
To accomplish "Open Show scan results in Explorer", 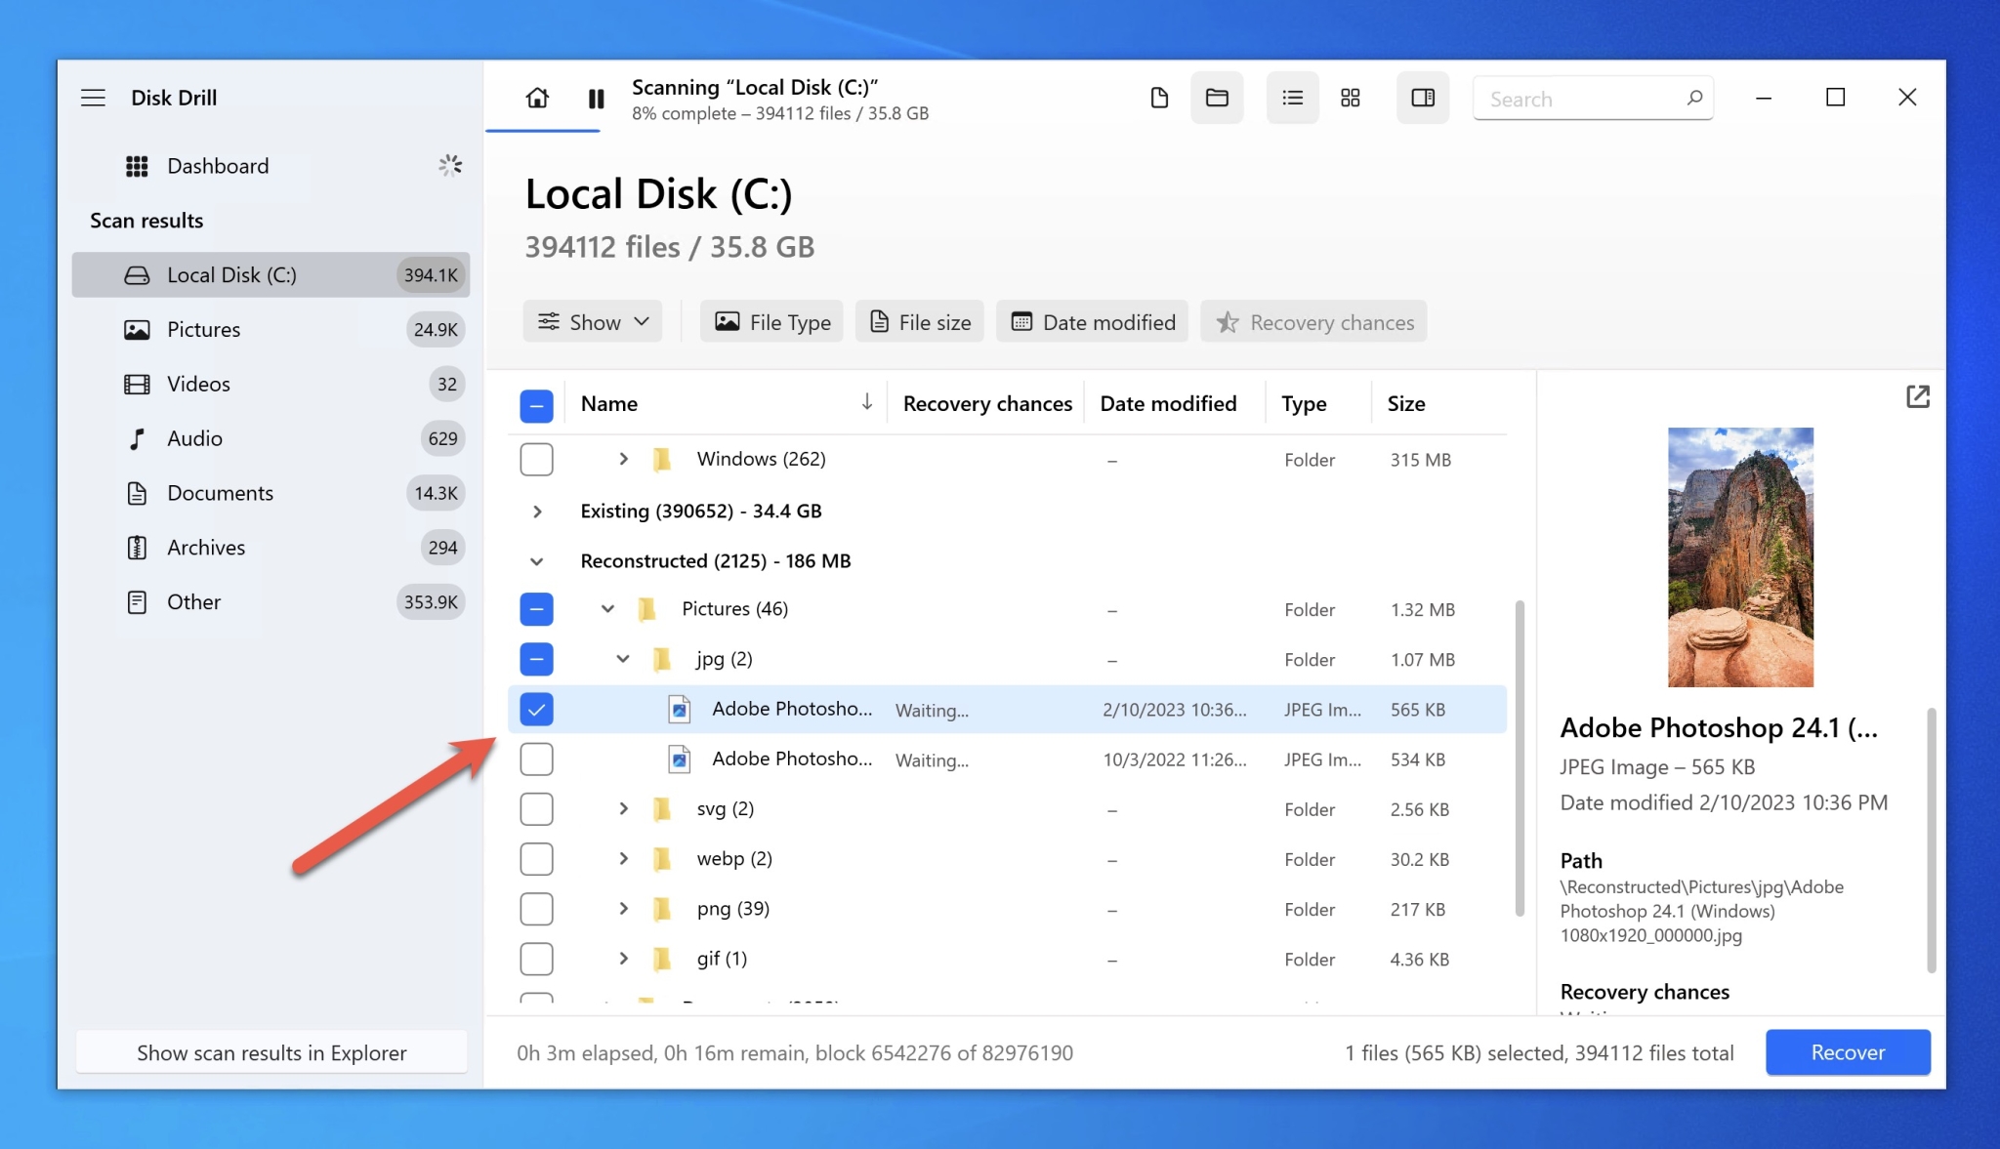I will [271, 1052].
